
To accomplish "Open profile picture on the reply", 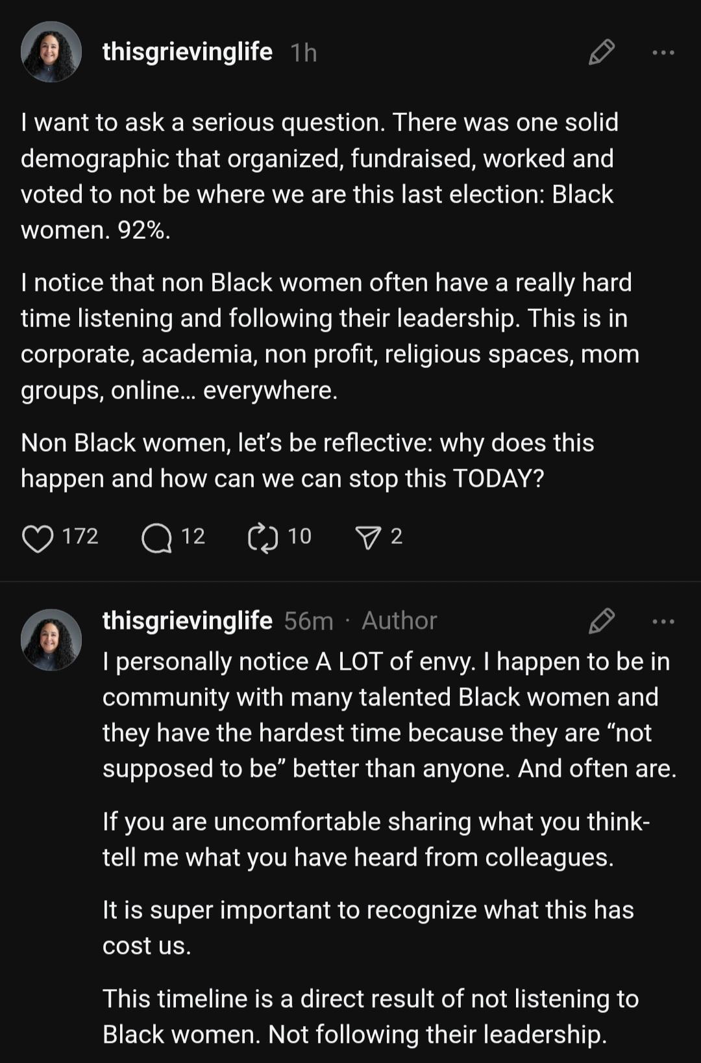I will (51, 639).
